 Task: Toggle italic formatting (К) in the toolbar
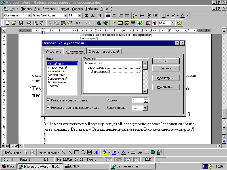(93, 15)
